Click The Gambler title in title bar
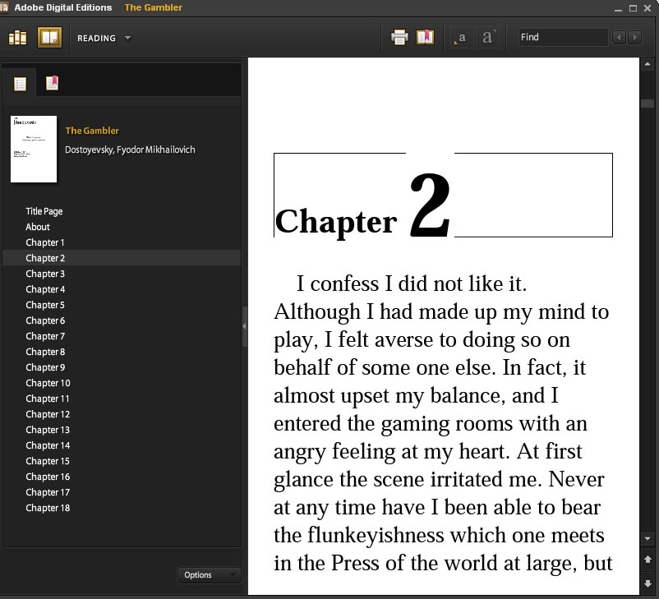Viewport: 659px width, 599px height. click(x=154, y=7)
